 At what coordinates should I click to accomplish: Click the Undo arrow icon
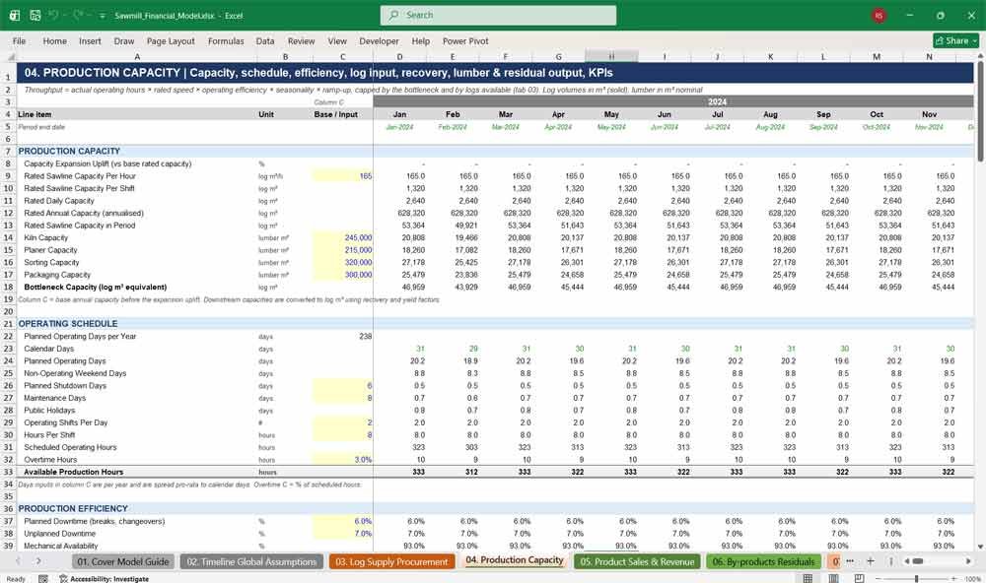53,15
